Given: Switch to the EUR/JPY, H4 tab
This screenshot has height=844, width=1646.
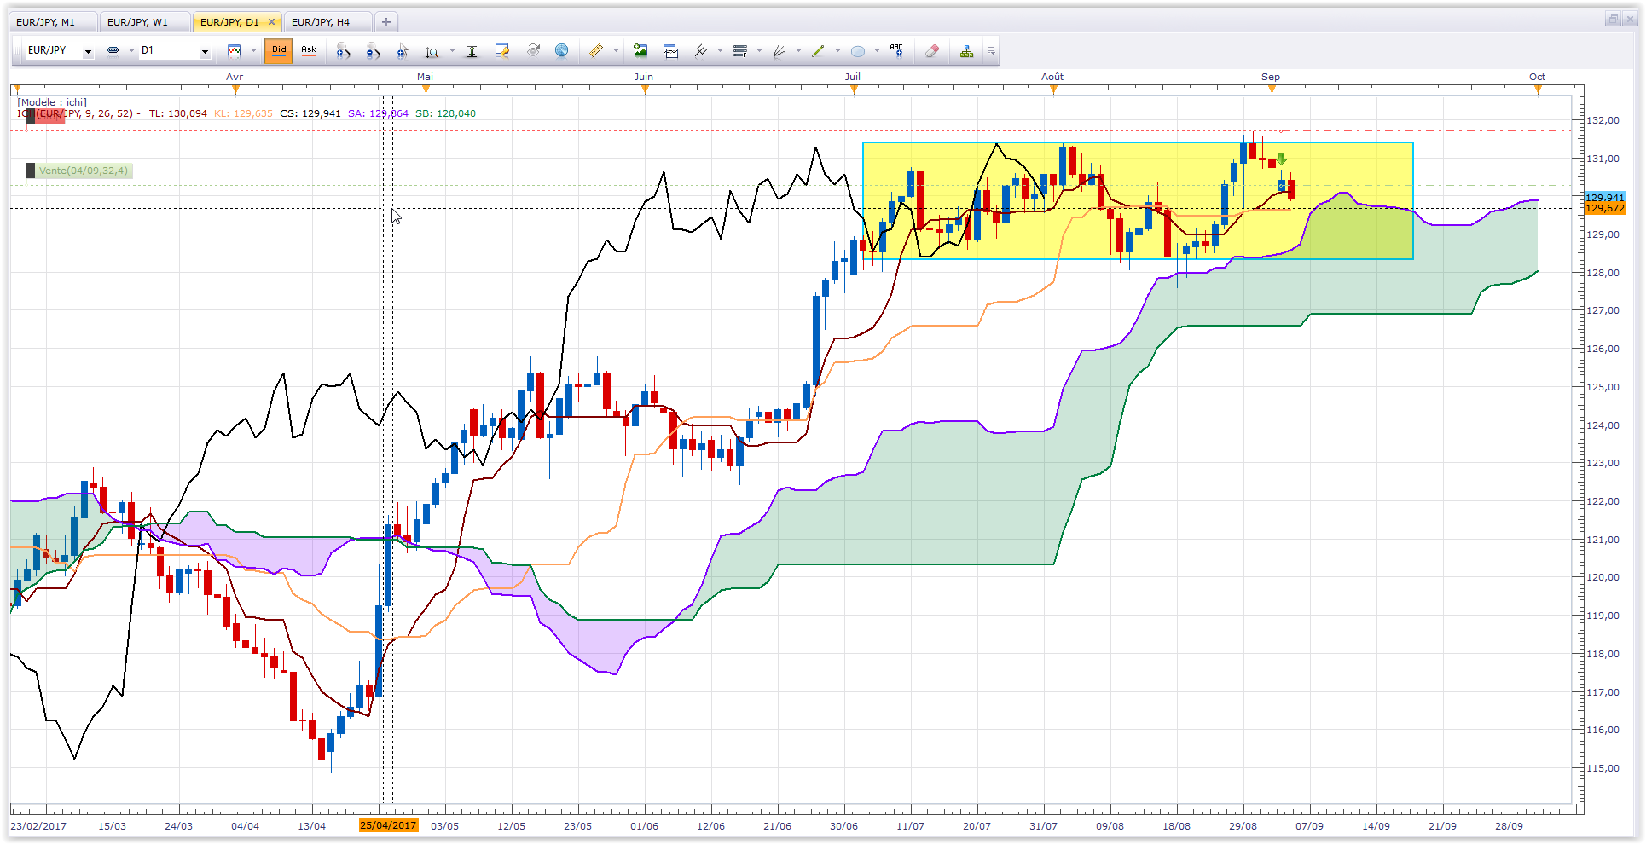Looking at the screenshot, I should (328, 22).
